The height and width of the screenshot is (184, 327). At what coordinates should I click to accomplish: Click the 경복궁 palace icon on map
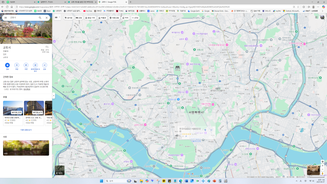click(x=177, y=68)
